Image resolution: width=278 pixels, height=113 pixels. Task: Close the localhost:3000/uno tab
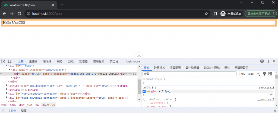tap(53, 5)
